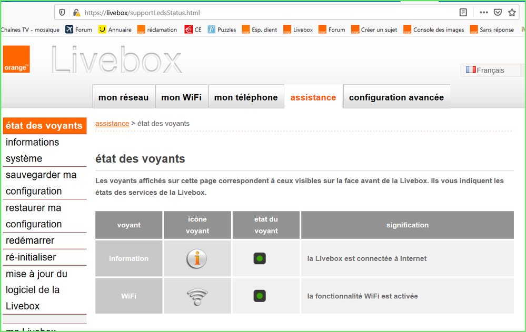Click the Save to Pocket icon

pos(498,13)
